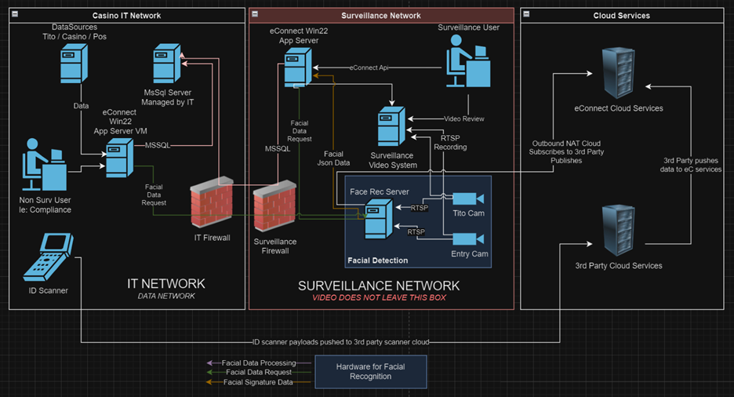Click the Surveillance Video System caption

(393, 160)
